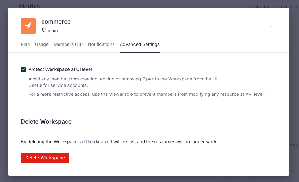Click the commerce workspace name
This screenshot has height=182, width=299.
click(56, 22)
